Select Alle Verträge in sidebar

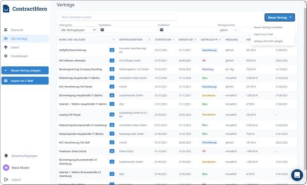25,39
